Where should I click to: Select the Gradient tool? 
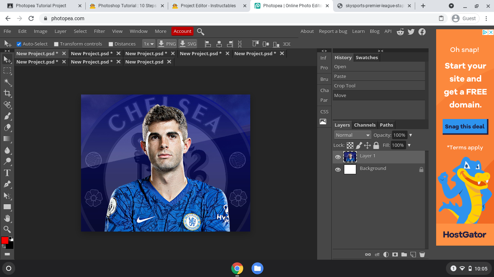pos(7,139)
